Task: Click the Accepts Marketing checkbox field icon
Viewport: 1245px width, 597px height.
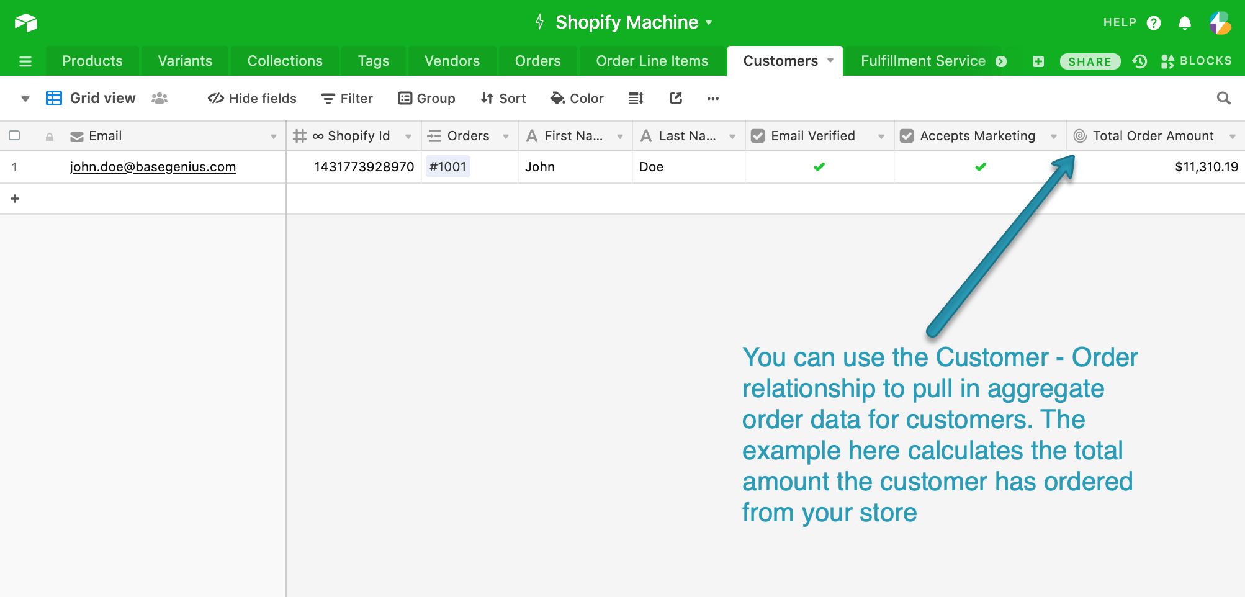Action: pyautogui.click(x=907, y=136)
